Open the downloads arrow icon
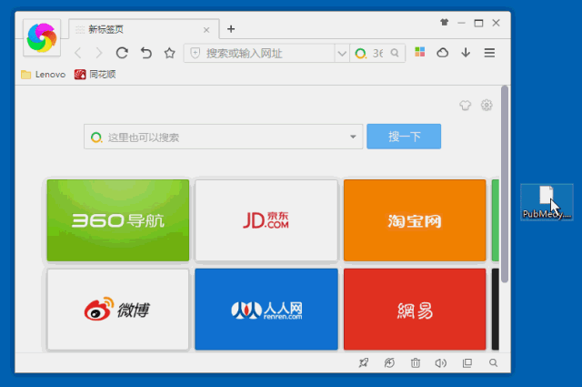Viewport: 582px width, 387px height. click(466, 53)
